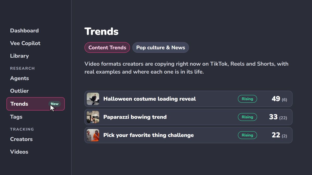Viewport: 312px width, 175px height.
Task: Click the (22) count beside 33
Action: point(283,118)
